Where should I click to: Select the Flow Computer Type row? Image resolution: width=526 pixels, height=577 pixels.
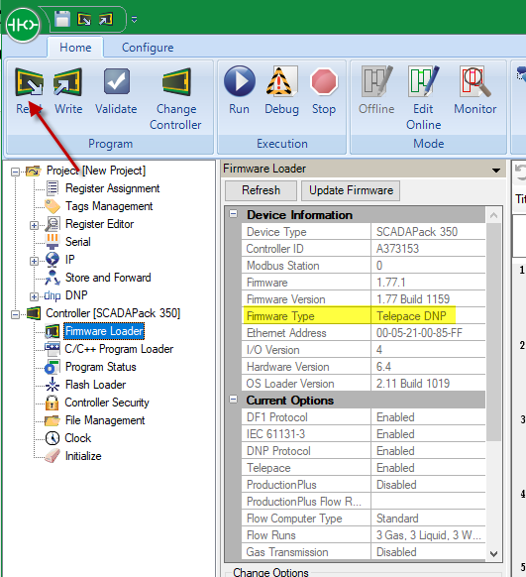(x=364, y=519)
